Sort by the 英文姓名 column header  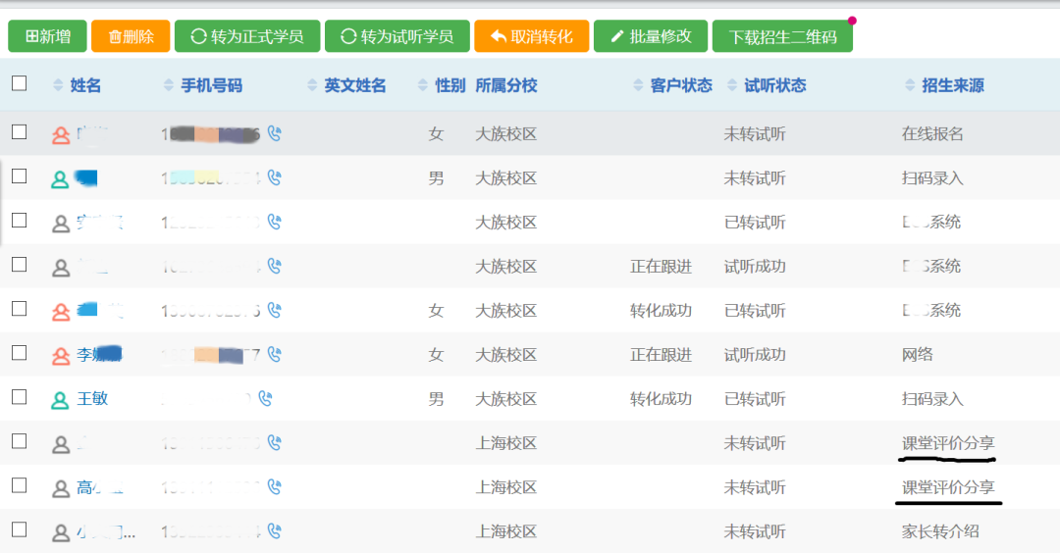pyautogui.click(x=354, y=86)
